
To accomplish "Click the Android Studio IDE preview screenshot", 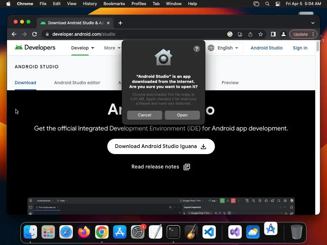I will (x=161, y=206).
